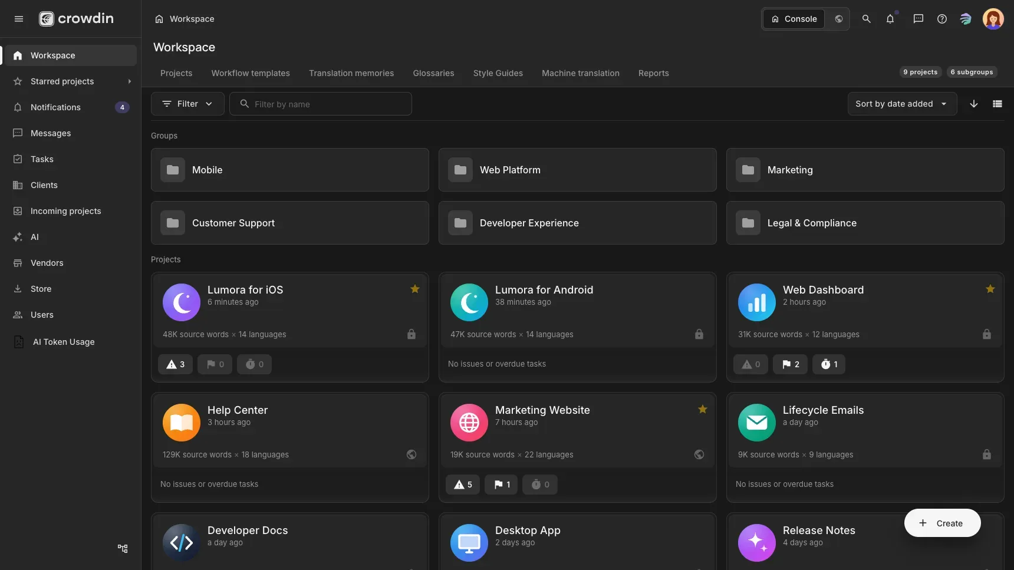
Task: Click the Create button
Action: pos(942,523)
